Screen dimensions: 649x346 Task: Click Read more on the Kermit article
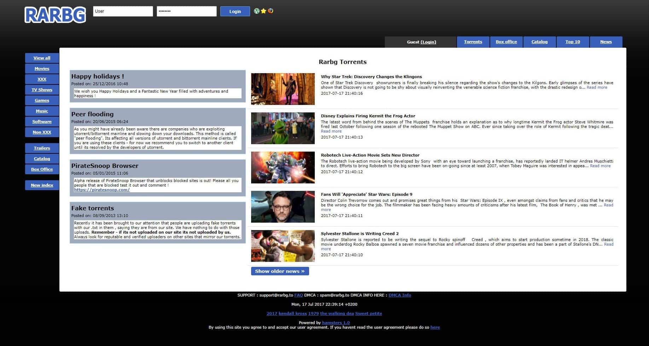click(x=331, y=131)
